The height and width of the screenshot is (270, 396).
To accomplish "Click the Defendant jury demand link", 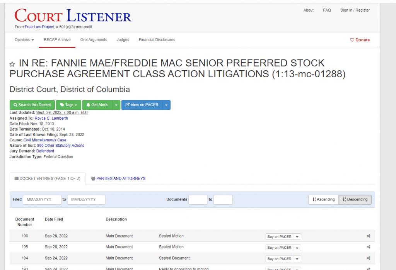I will [45, 151].
